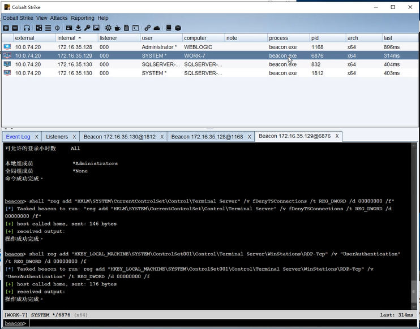Sort by the listener column header
The image size is (420, 329).
(119, 38)
